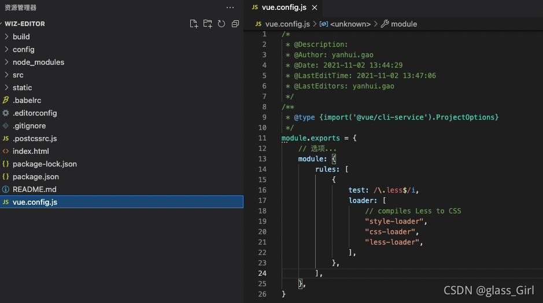Screen dimensions: 543x303
Task: Open the explorer more actions ellipsis menu
Action: (230, 8)
